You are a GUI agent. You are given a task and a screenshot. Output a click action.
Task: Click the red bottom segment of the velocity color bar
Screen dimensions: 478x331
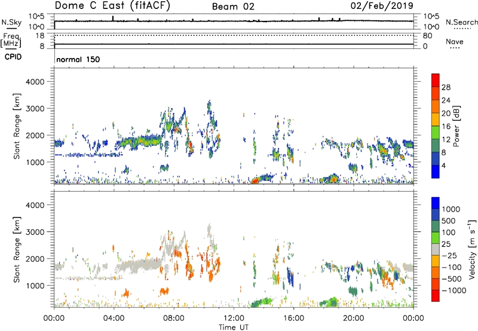tap(436, 296)
